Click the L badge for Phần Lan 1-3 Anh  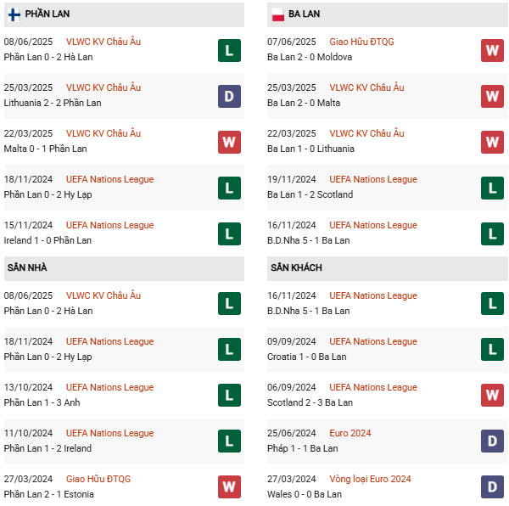[229, 396]
